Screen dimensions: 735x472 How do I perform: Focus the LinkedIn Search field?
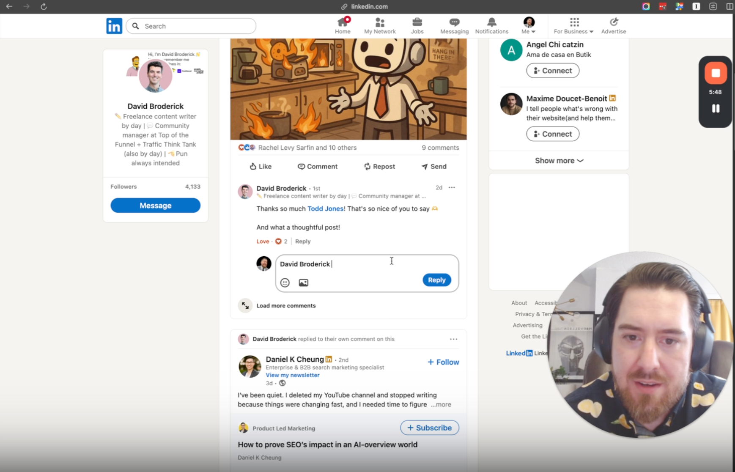click(x=191, y=26)
